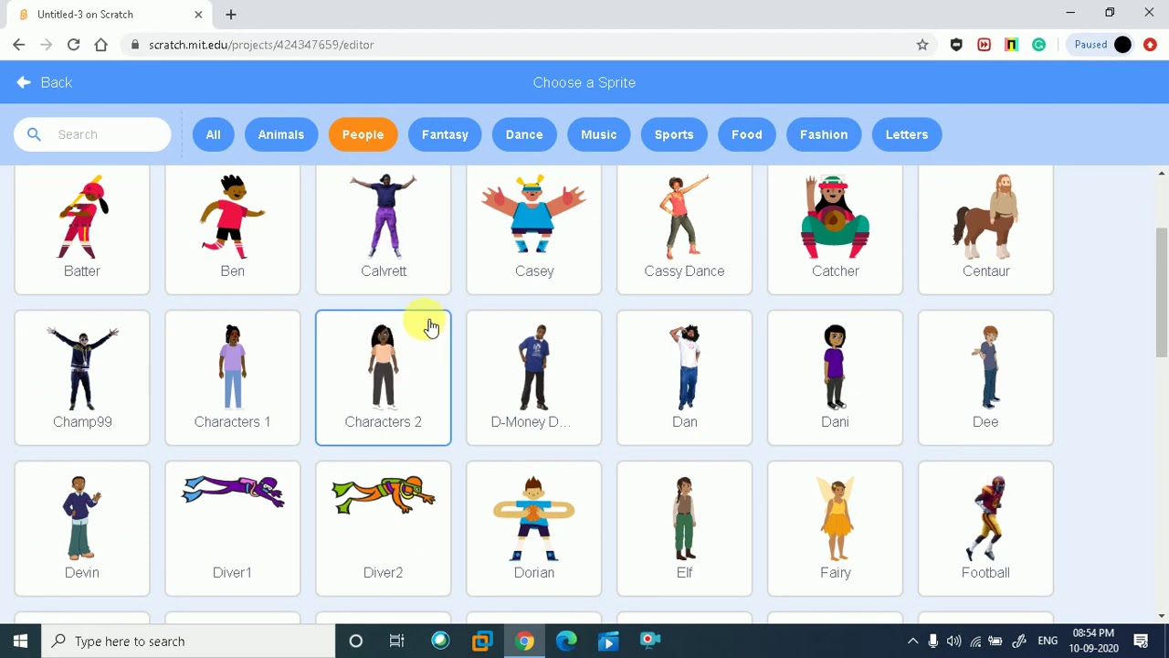Choose the Dorian sprite
This screenshot has height=658, width=1169.
click(533, 528)
